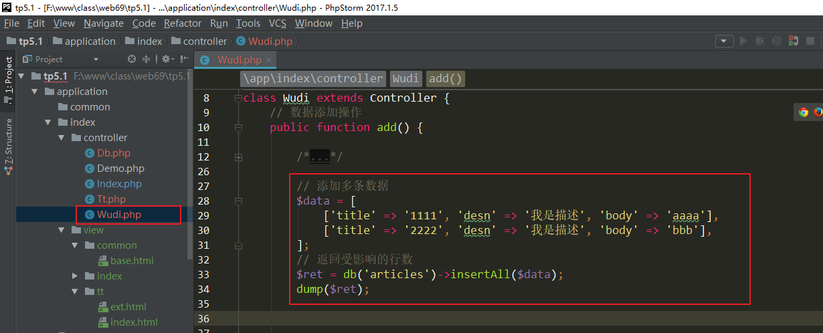Click ext.html file icon
The height and width of the screenshot is (333, 823).
103,307
